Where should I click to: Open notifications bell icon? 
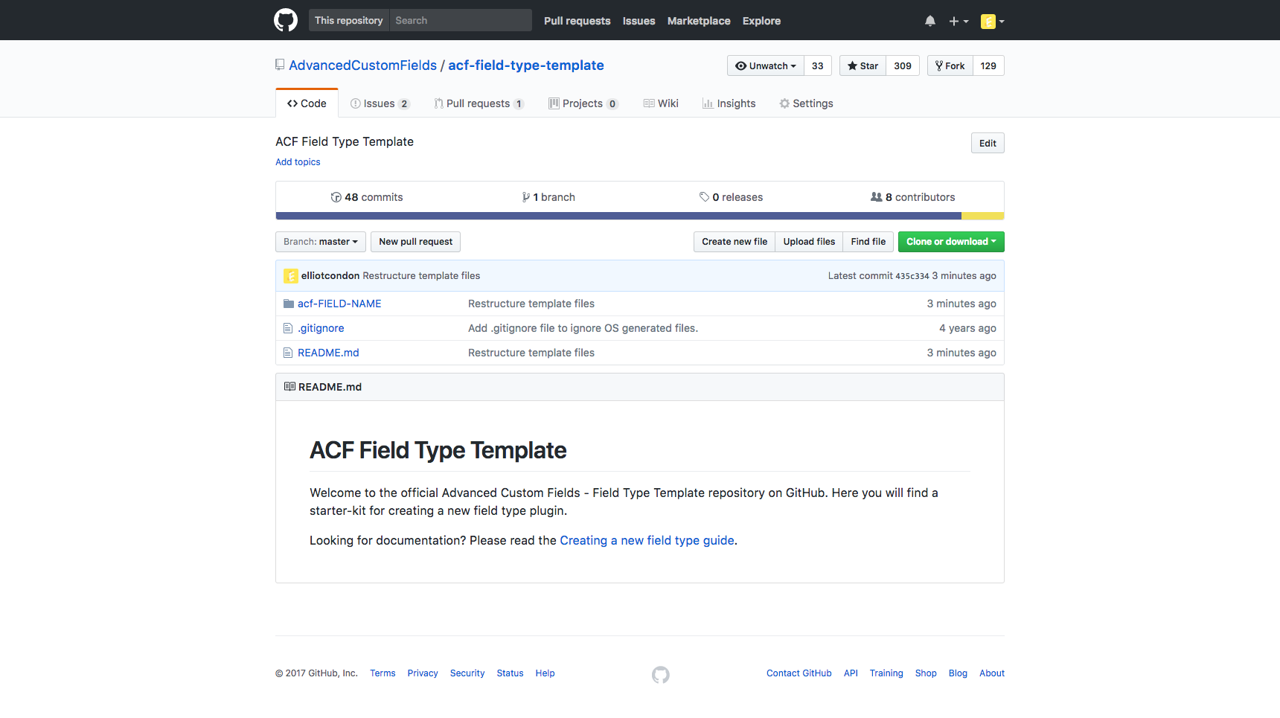(x=930, y=21)
